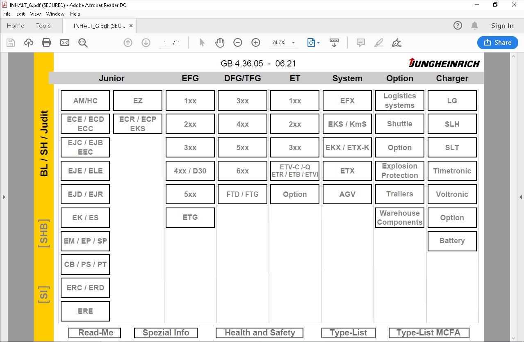This screenshot has height=342, width=524.
Task: Click the Save file icon
Action: (11, 42)
